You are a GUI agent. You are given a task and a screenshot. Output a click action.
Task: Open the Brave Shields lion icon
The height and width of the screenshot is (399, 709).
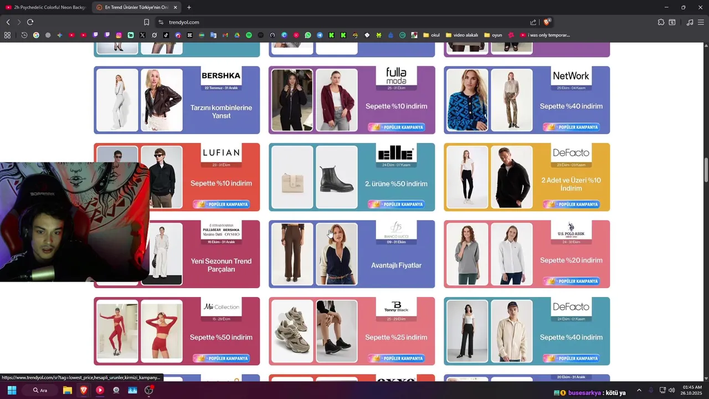(547, 22)
